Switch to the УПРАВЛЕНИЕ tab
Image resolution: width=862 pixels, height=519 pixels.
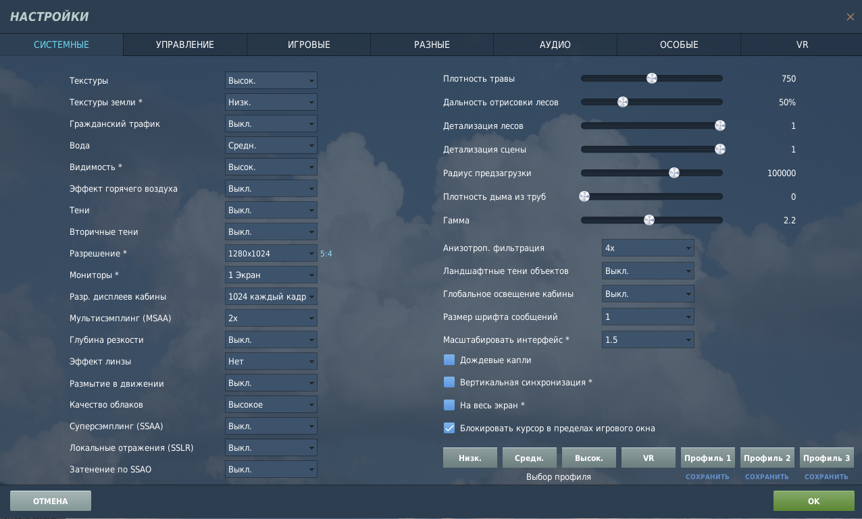pyautogui.click(x=185, y=45)
